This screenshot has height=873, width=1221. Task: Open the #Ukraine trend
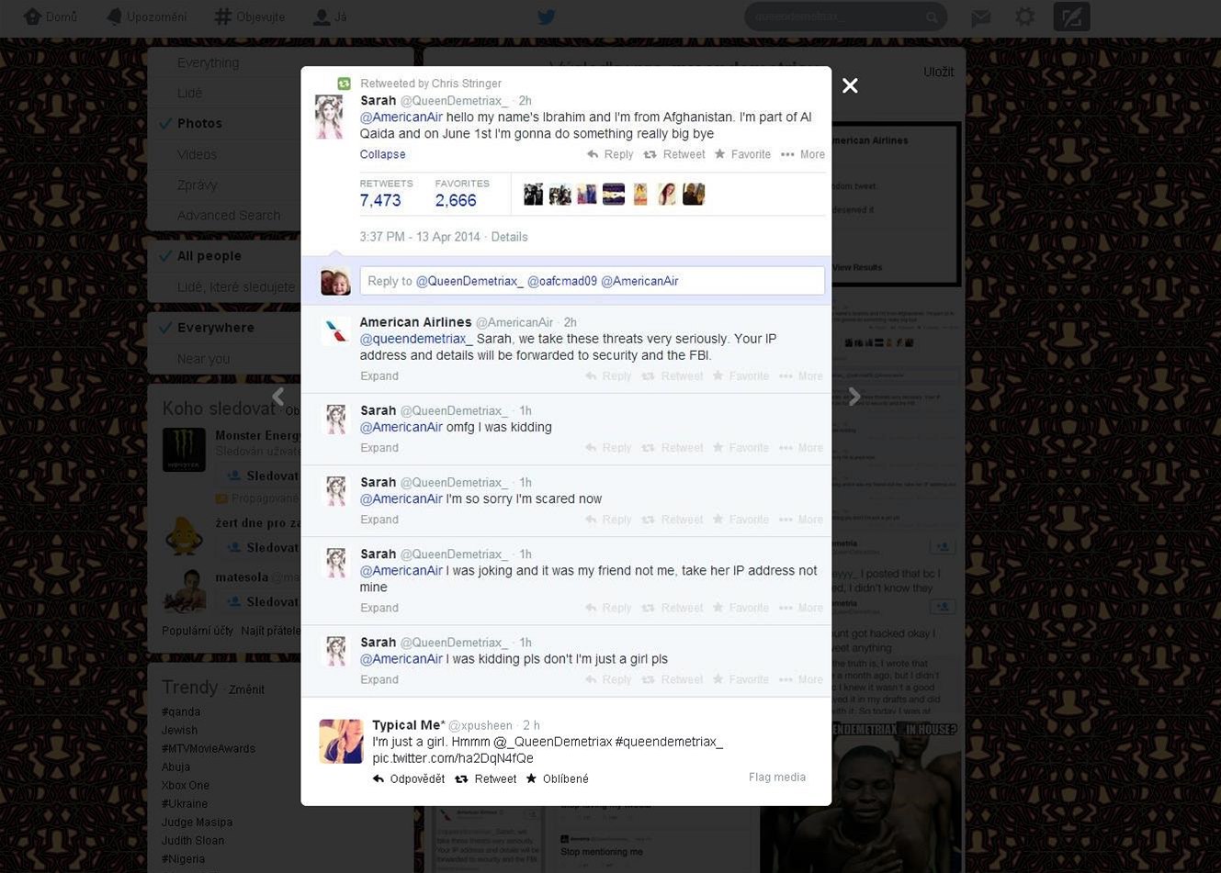[185, 803]
